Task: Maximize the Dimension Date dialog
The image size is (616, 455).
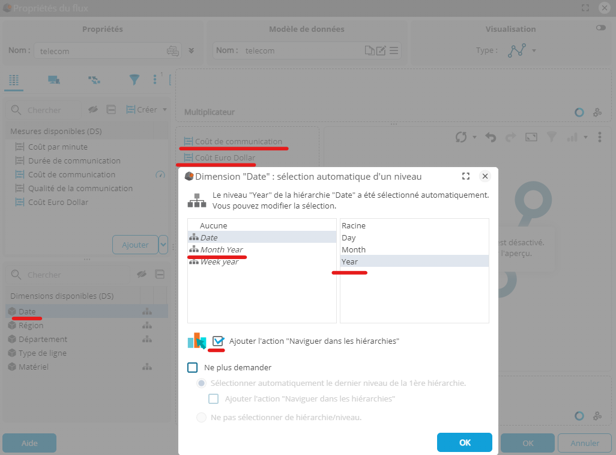Action: (x=465, y=176)
